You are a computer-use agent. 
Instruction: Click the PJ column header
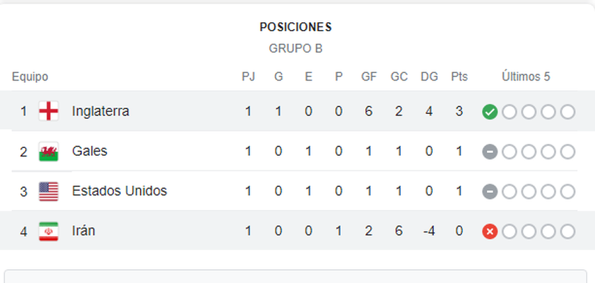pos(248,77)
